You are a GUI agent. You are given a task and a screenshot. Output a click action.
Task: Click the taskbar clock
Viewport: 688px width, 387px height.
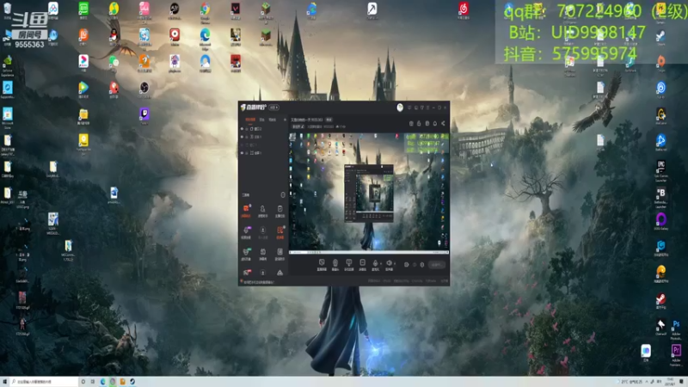click(671, 381)
